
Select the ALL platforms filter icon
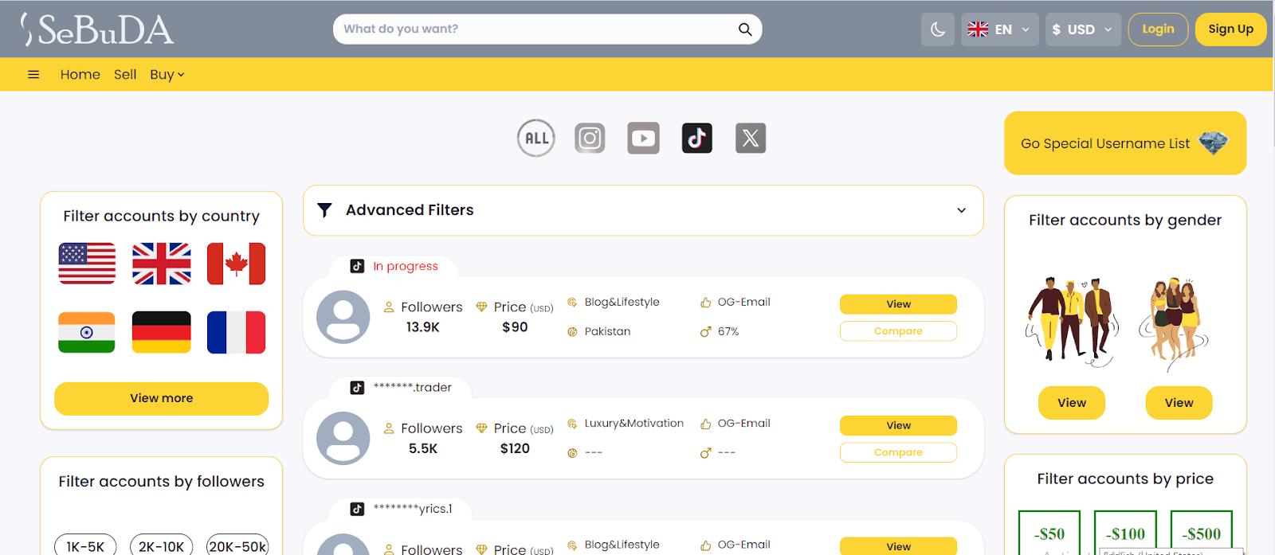pyautogui.click(x=536, y=139)
